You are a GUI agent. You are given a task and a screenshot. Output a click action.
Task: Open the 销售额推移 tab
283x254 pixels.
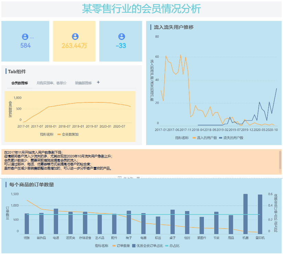click(83, 83)
